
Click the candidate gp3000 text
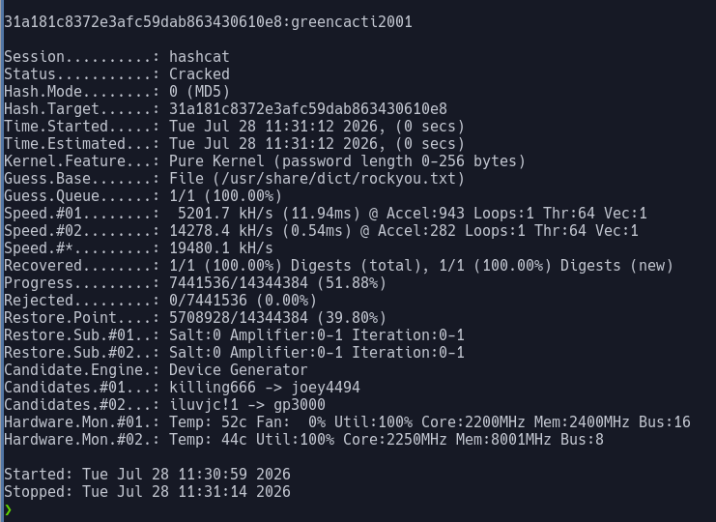(x=300, y=405)
